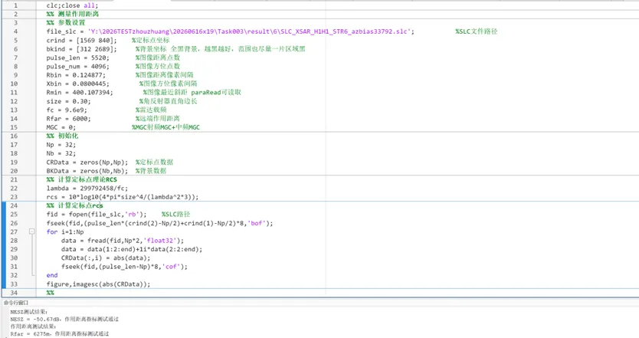Click 'fc = 9.6e9;' code

point(67,110)
